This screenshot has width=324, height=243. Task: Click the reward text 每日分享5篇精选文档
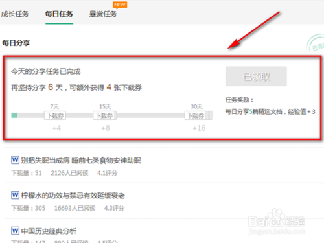tap(254, 111)
